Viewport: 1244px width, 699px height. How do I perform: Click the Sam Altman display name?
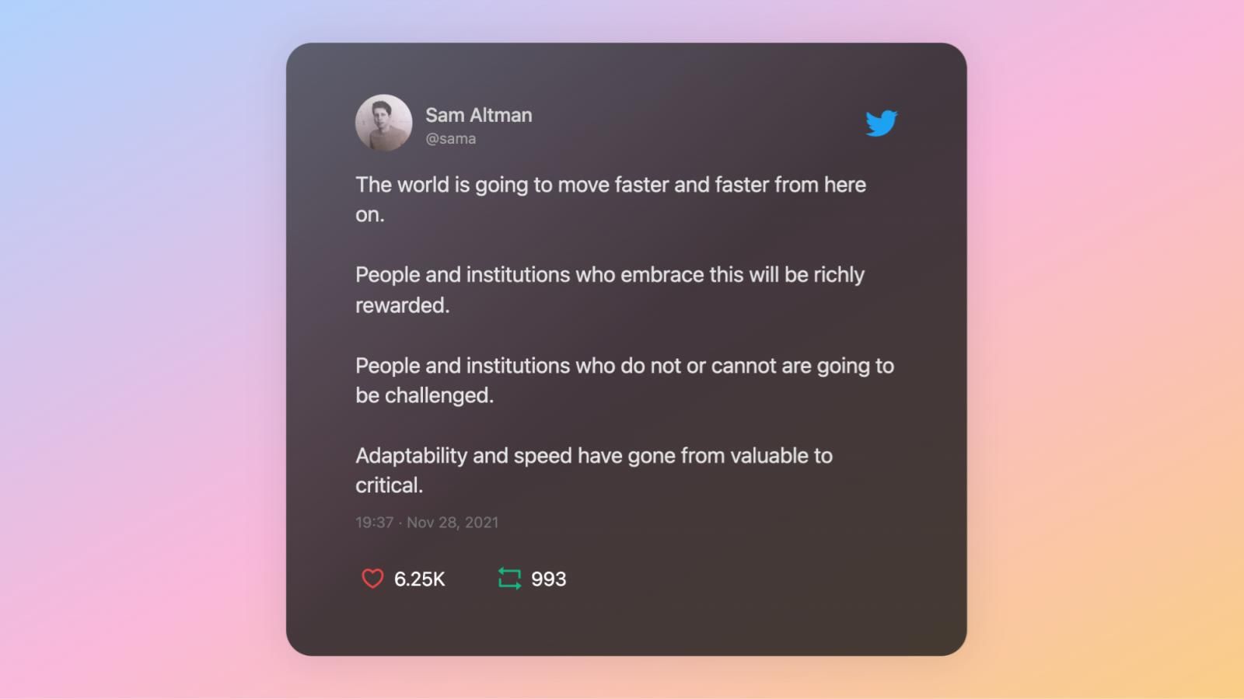click(x=478, y=115)
